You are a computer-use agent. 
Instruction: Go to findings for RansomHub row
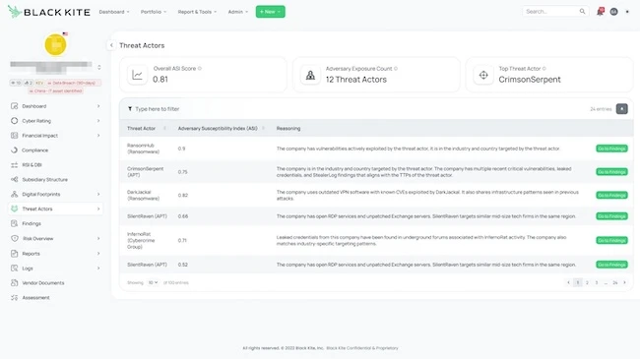(611, 149)
